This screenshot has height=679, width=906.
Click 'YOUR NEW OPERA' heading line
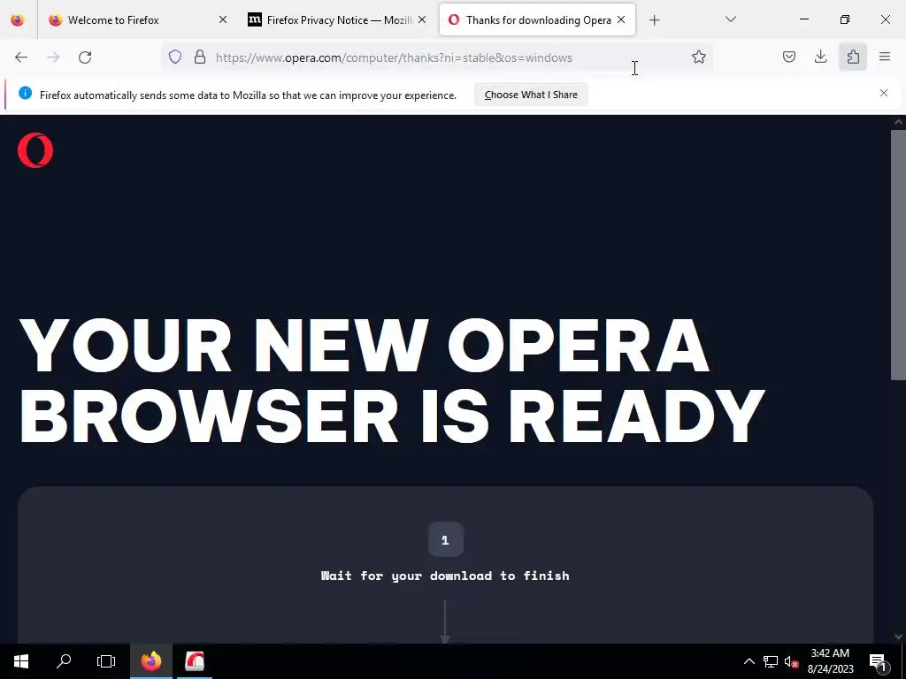(364, 346)
